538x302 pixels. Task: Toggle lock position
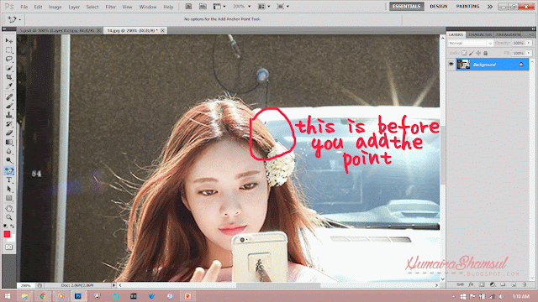pos(478,53)
